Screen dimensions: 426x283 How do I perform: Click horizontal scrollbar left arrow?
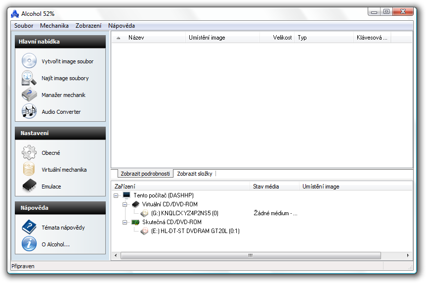click(x=116, y=255)
